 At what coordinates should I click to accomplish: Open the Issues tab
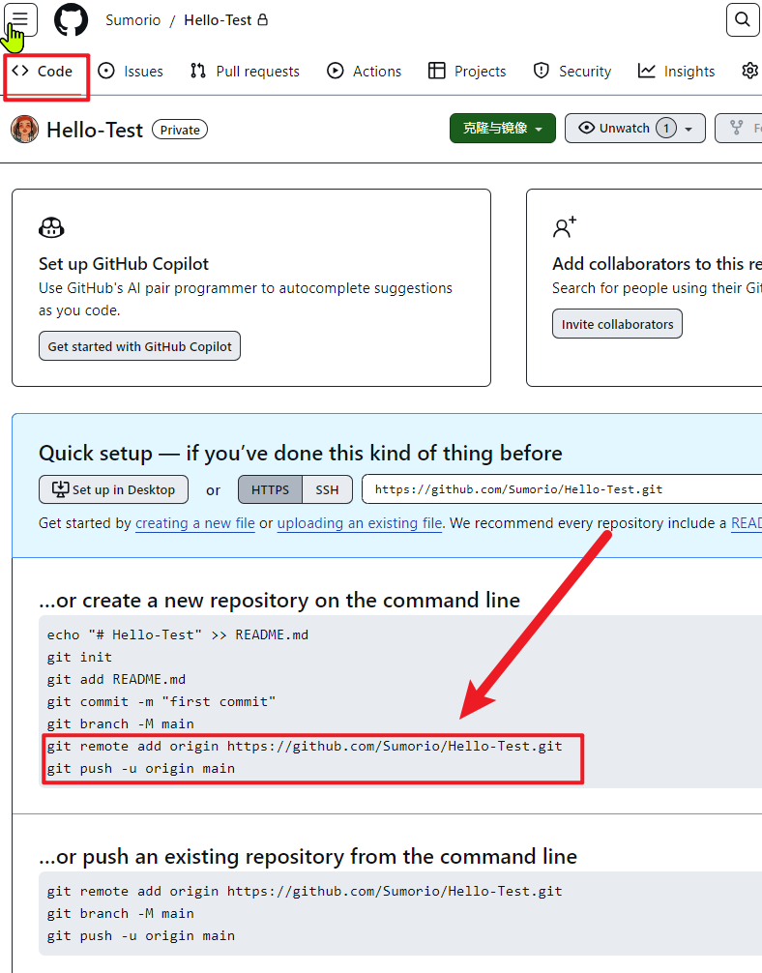coord(131,72)
